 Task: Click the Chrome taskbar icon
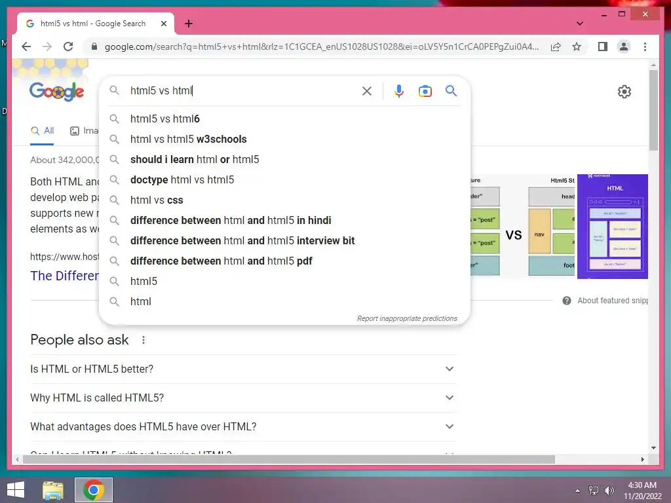(x=94, y=490)
